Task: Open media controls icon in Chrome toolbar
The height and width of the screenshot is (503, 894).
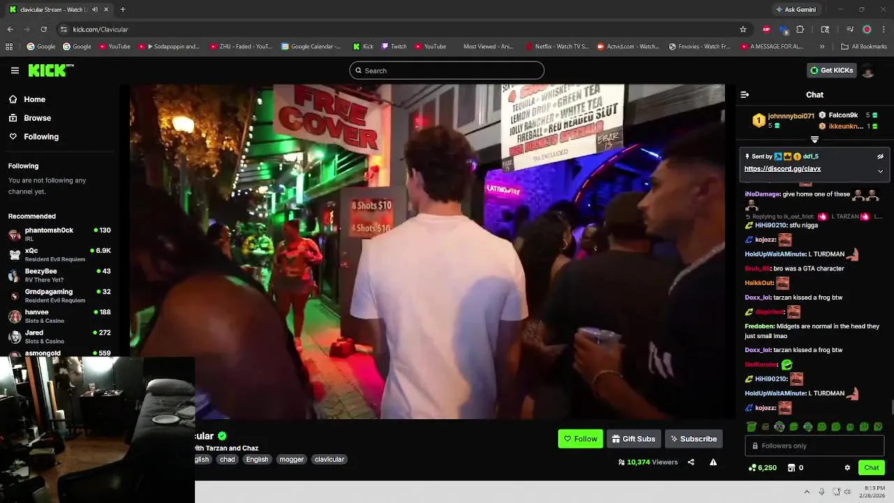Action: [849, 29]
